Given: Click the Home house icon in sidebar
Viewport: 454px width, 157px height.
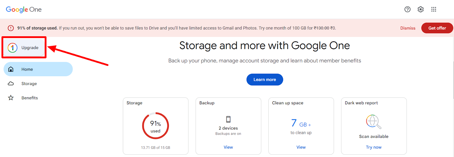Looking at the screenshot, I should click(x=11, y=69).
